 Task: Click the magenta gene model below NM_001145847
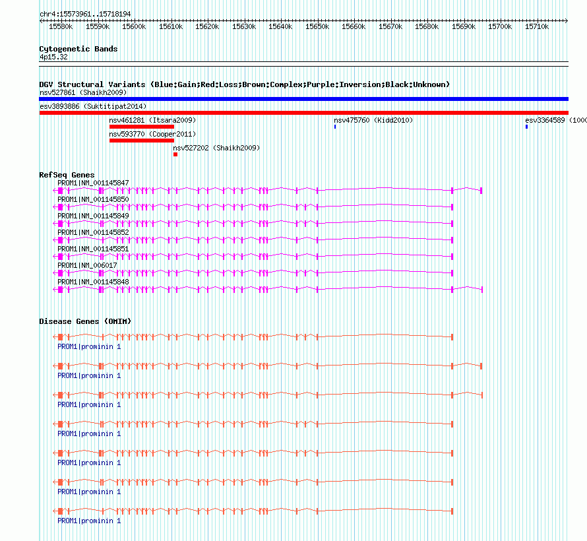[x=267, y=191]
